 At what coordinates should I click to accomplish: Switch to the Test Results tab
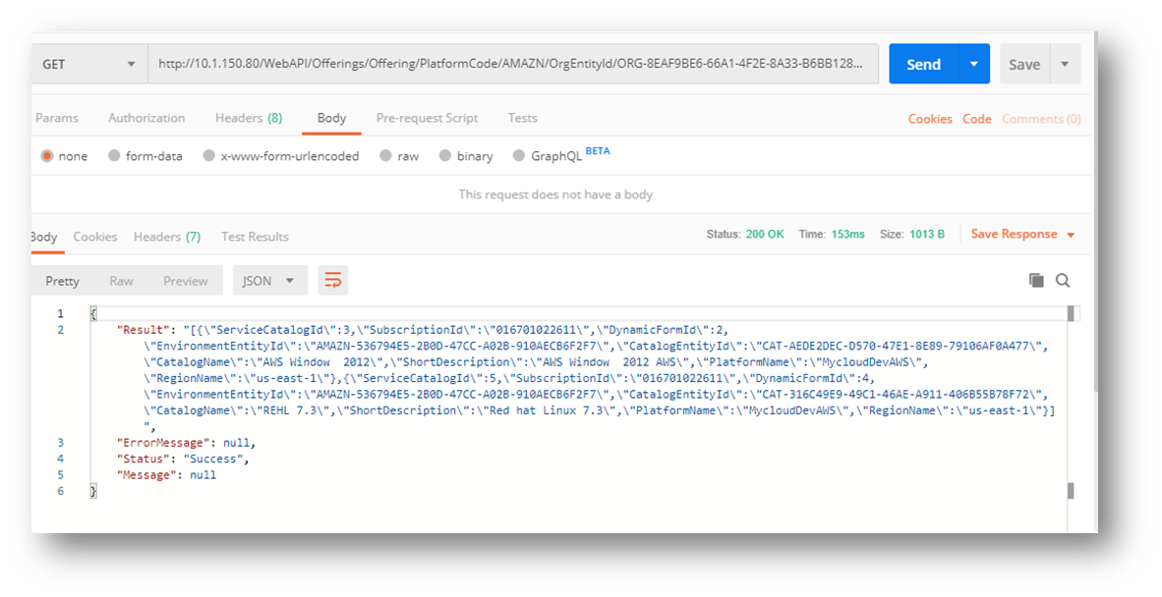point(255,237)
